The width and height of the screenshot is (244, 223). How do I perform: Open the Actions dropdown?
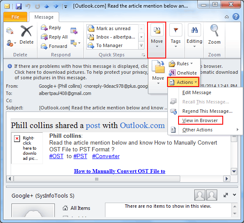[183, 82]
